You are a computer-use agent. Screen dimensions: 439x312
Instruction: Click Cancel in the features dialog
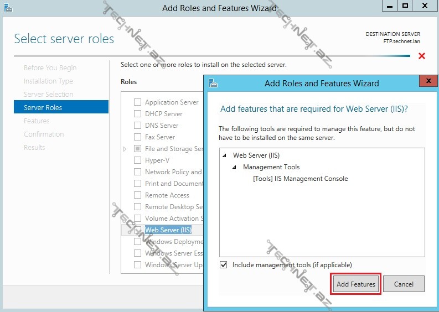[404, 284]
